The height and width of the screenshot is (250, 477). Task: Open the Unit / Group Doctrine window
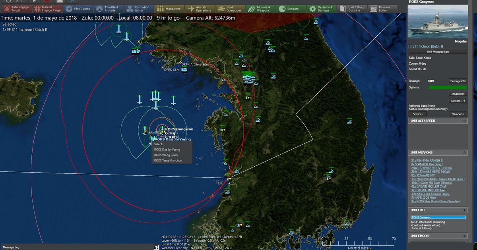(351, 9)
